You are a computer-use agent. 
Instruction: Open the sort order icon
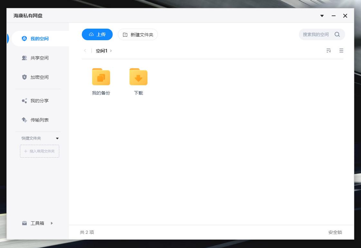coord(328,51)
